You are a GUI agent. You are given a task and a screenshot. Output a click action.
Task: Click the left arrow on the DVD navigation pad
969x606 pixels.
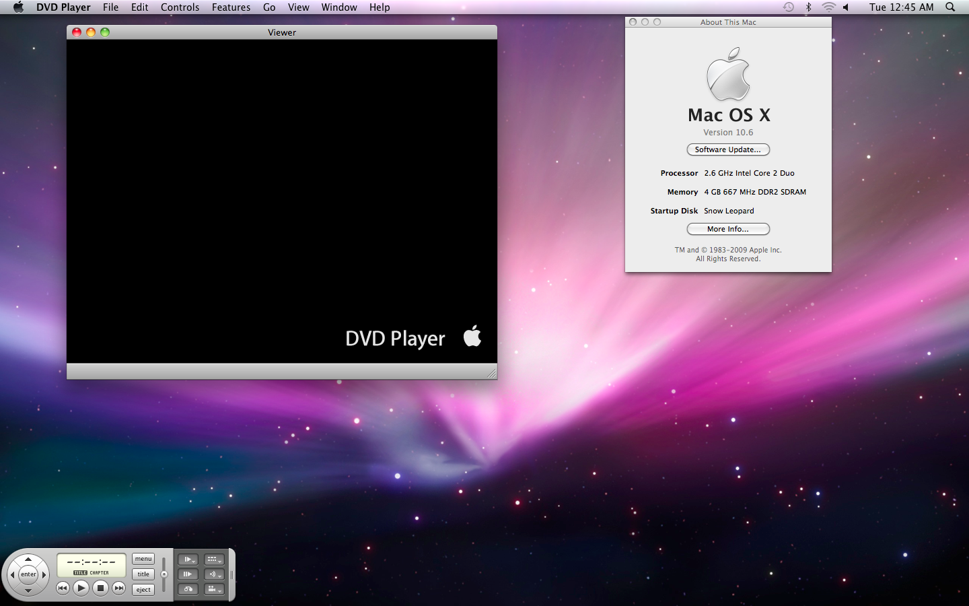(12, 575)
